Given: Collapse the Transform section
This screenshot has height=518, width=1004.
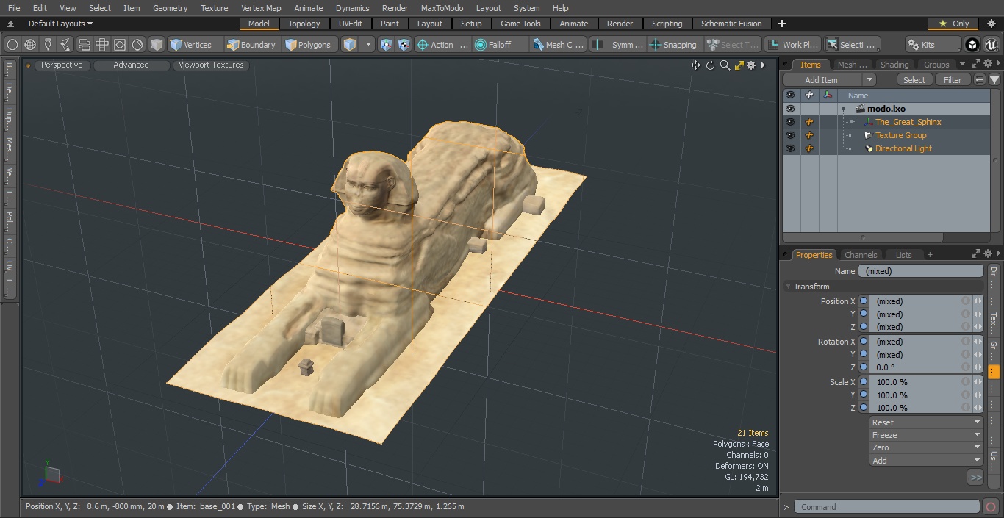Looking at the screenshot, I should click(788, 287).
